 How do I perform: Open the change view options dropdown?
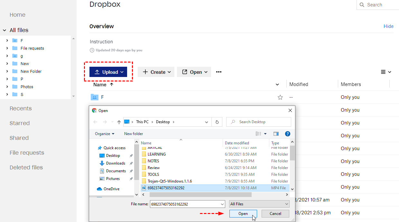(265, 134)
